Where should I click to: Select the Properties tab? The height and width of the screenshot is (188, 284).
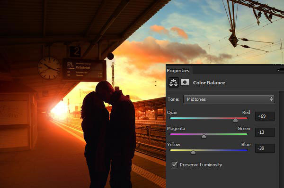pyautogui.click(x=178, y=71)
